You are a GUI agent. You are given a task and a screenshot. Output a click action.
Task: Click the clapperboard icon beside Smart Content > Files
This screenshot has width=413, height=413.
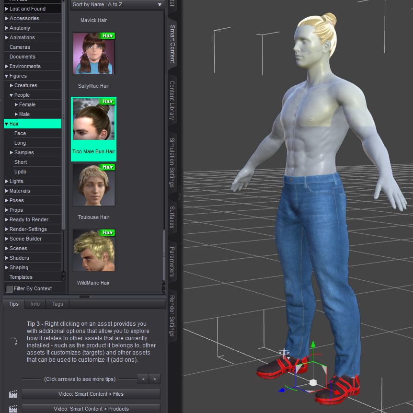13,394
